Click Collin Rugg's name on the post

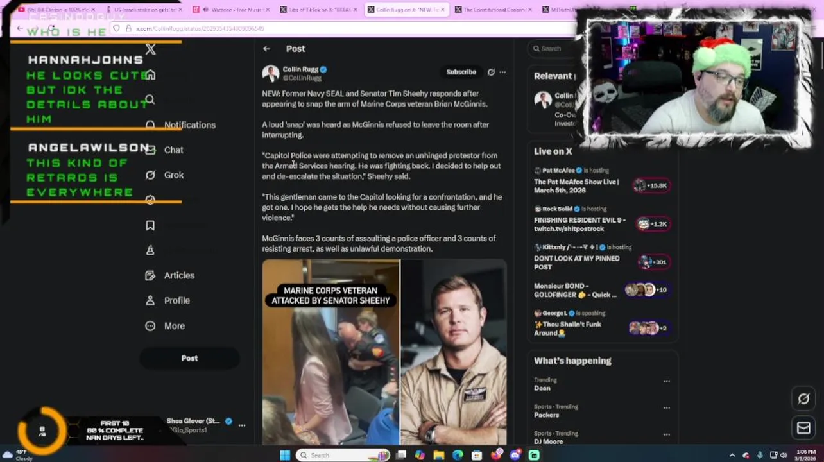tap(300, 69)
